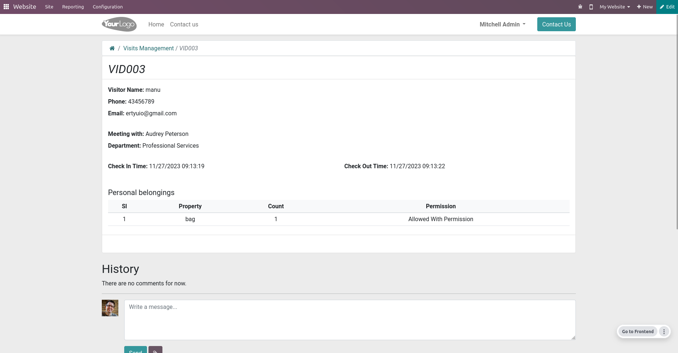
Task: Click the user avatar thumbnail
Action: [110, 308]
